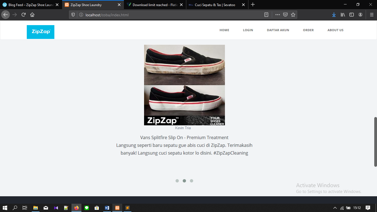The height and width of the screenshot is (212, 377).
Task: Open tracking protection shield info
Action: 73,15
